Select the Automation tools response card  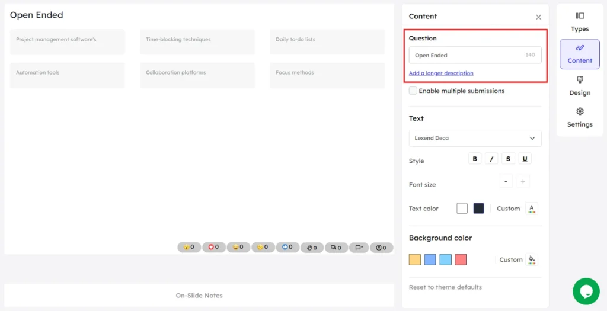[68, 75]
